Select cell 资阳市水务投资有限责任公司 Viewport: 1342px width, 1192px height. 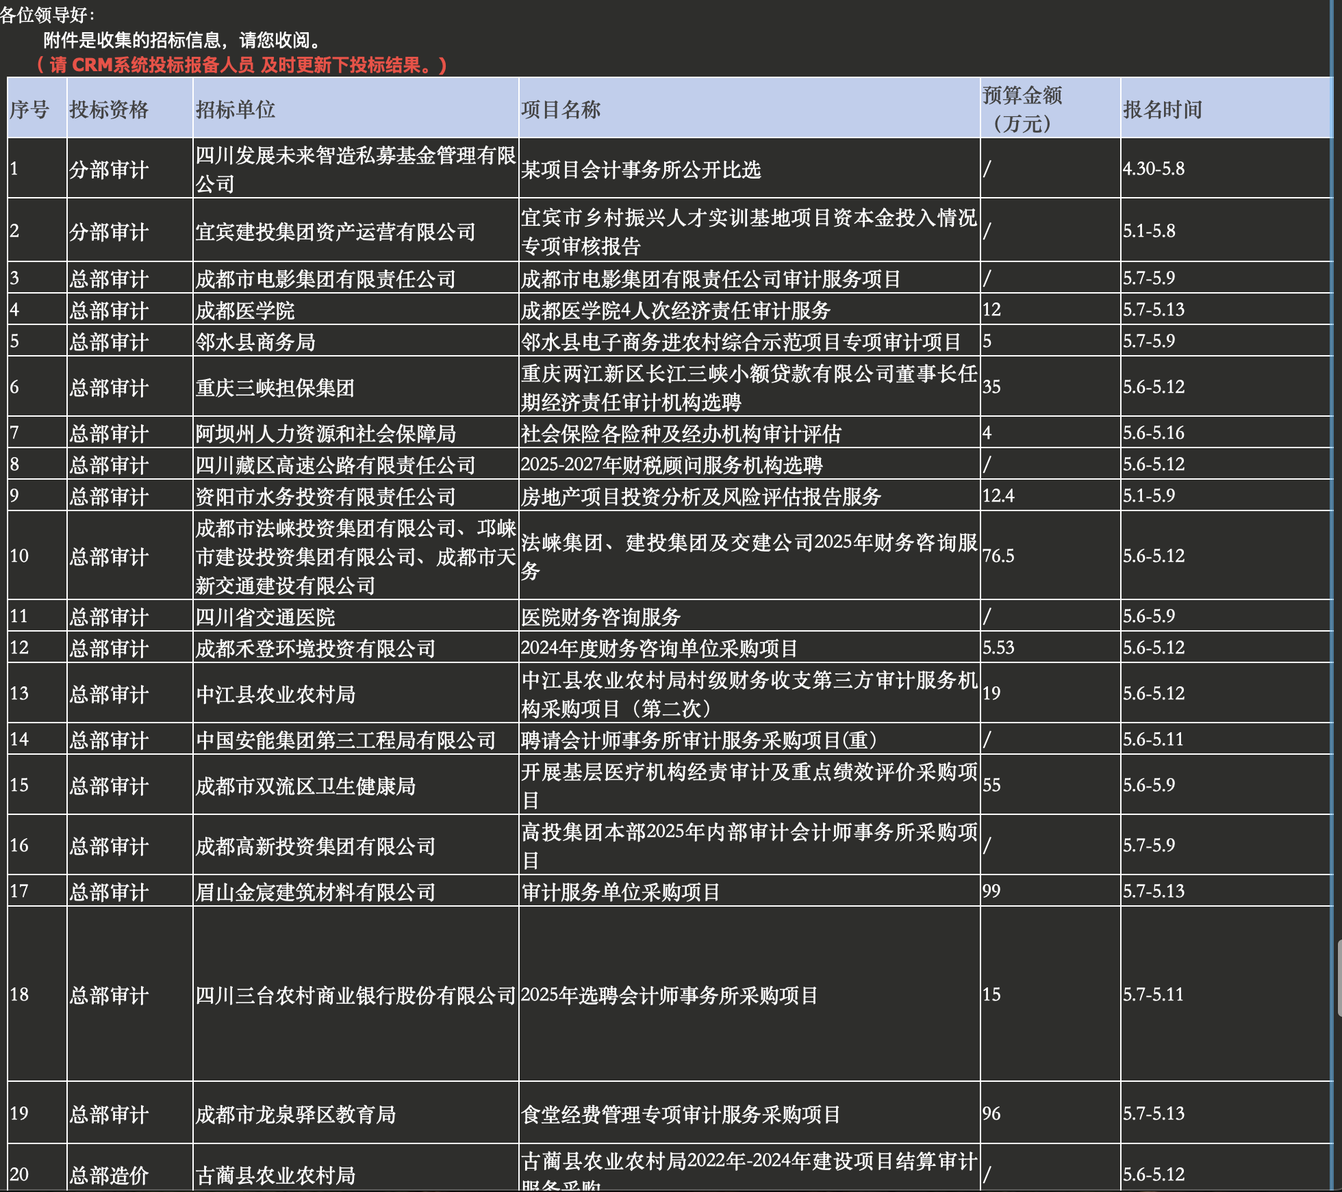click(356, 495)
